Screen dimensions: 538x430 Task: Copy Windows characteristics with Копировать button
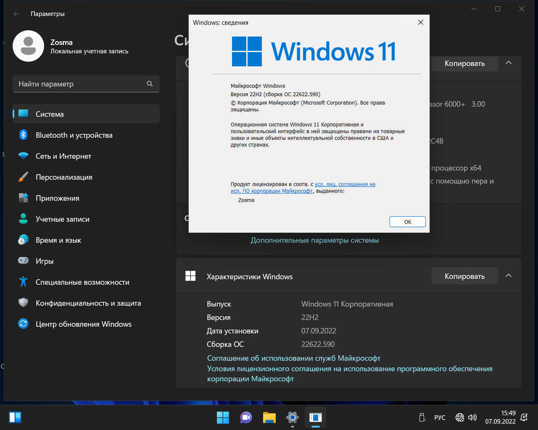coord(464,276)
